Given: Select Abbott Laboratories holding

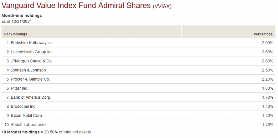Looking at the screenshot, I should tap(28, 125).
